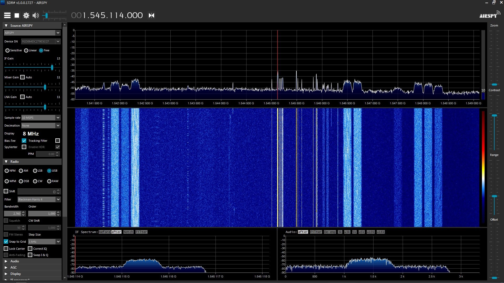Screen dimensions: 504x283
Task: Turn on Mixer Gain Auto
Action: coord(23,77)
